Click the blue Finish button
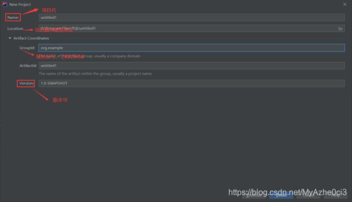The height and width of the screenshot is (202, 352). 281,195
